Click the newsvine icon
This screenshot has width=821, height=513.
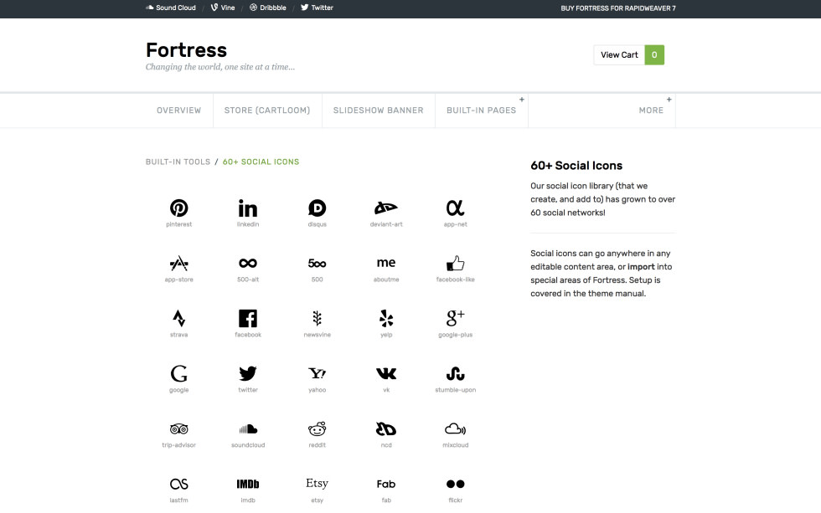[x=317, y=318]
